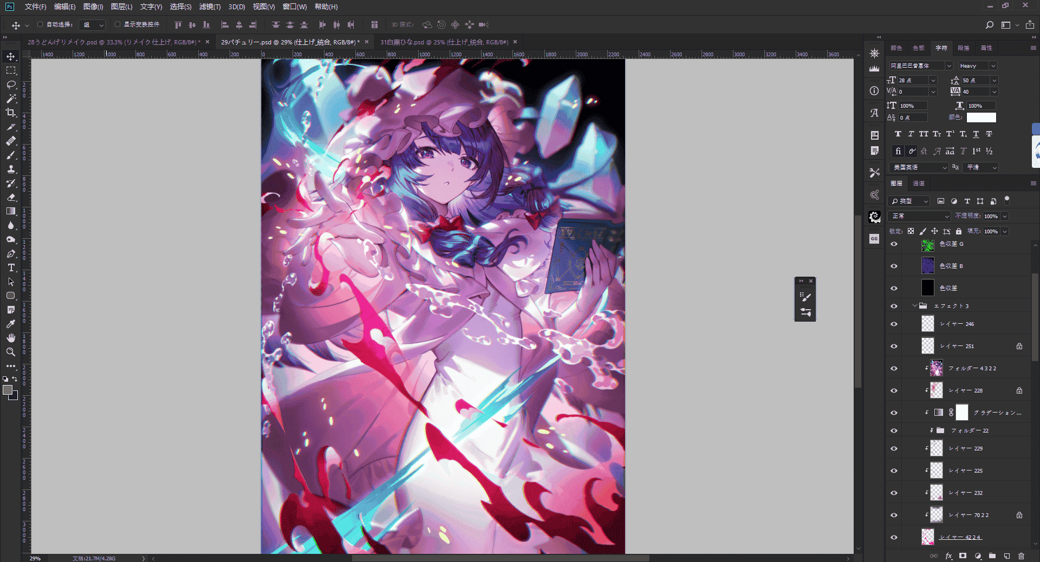The image size is (1040, 562).
Task: Hide the 色収差 G layer
Action: click(x=894, y=244)
